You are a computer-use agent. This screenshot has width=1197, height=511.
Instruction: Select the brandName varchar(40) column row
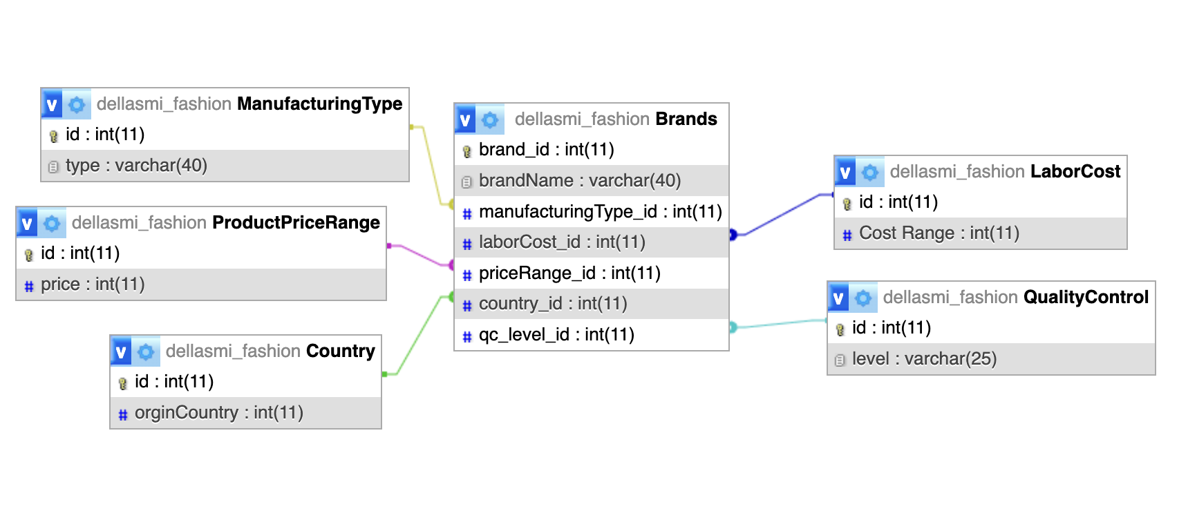click(x=579, y=181)
